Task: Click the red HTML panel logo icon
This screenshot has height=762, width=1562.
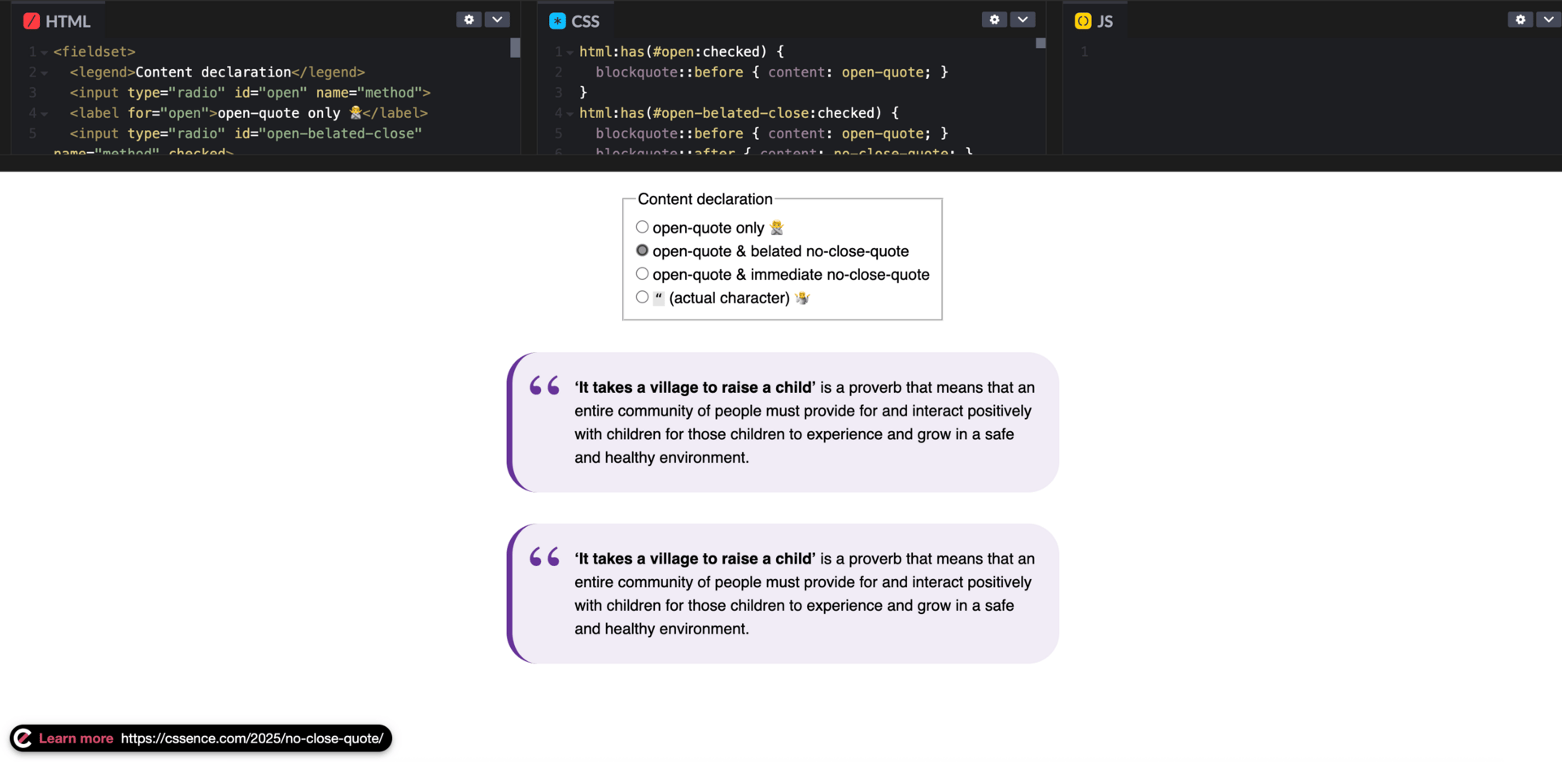Action: (32, 21)
